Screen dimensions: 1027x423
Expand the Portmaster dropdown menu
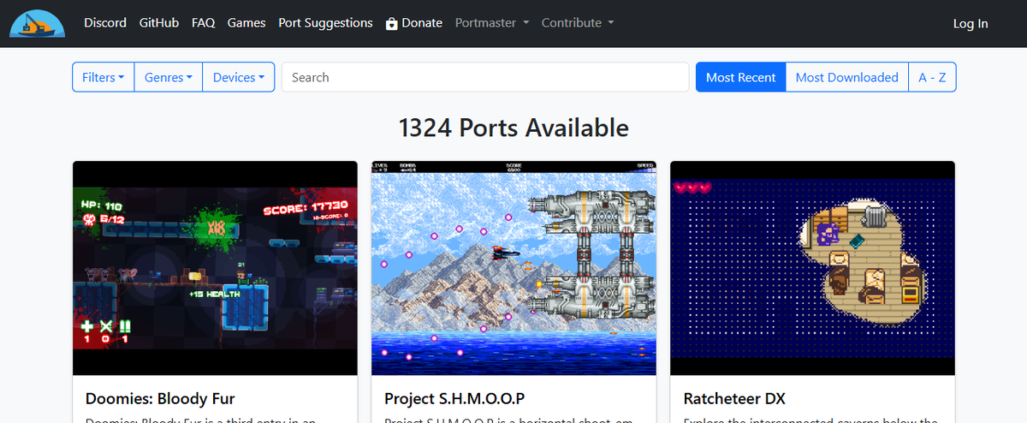[492, 23]
